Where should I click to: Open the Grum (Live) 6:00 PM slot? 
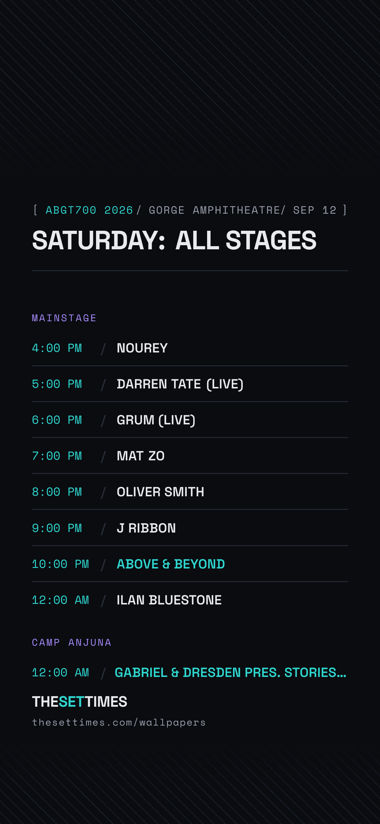pos(190,420)
